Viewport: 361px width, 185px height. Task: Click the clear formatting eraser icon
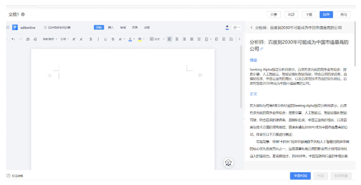pyautogui.click(x=35, y=39)
